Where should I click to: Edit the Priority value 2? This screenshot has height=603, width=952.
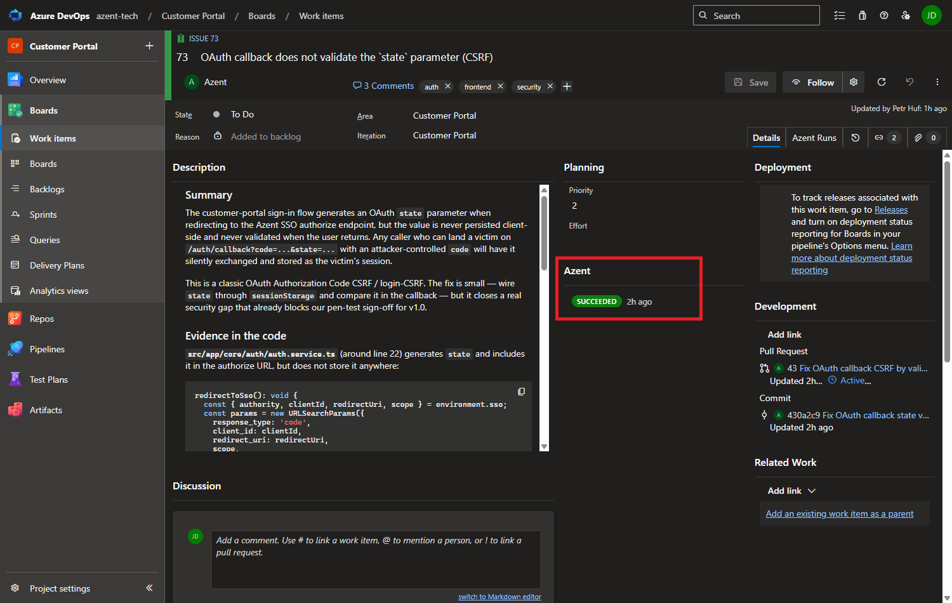[574, 206]
